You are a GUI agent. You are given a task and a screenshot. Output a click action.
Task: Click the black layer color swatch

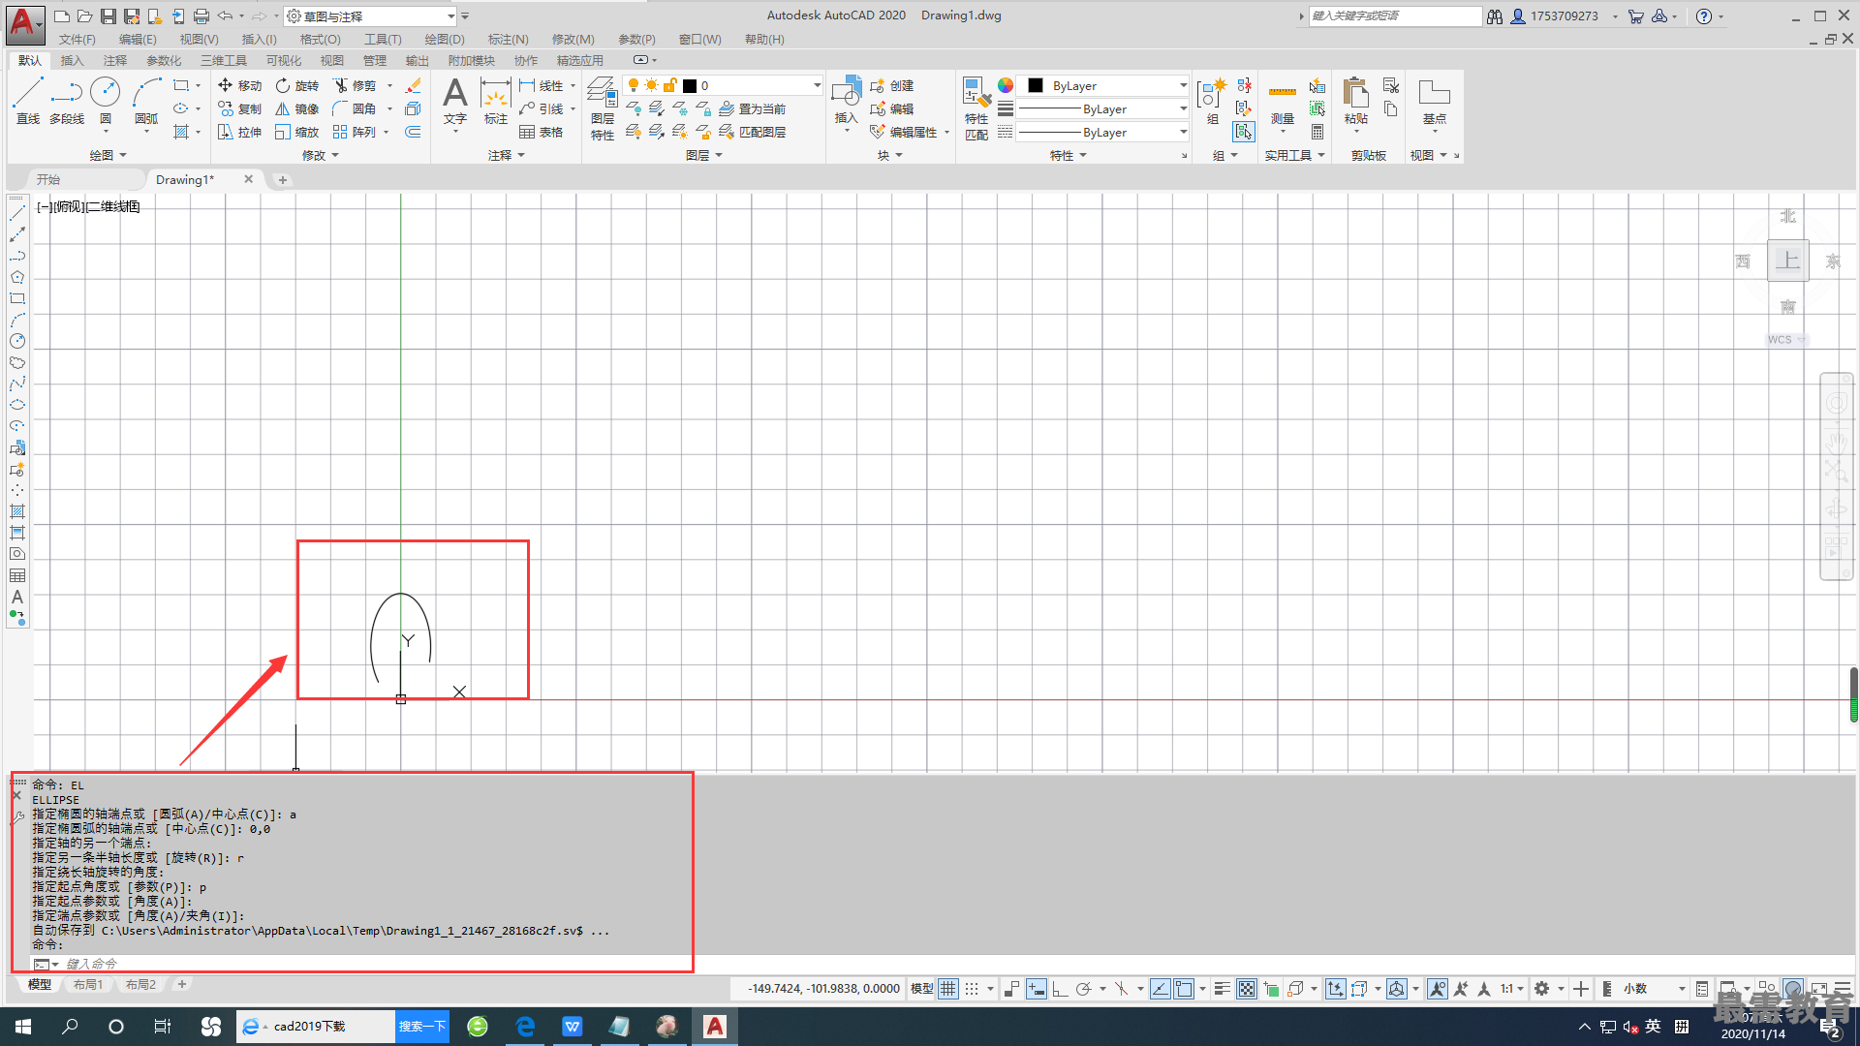pos(690,86)
